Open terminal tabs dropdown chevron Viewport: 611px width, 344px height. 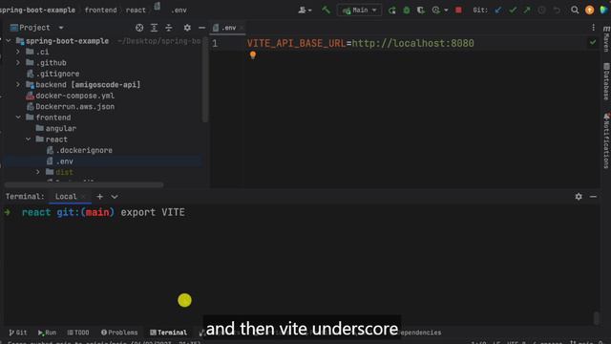tap(115, 197)
